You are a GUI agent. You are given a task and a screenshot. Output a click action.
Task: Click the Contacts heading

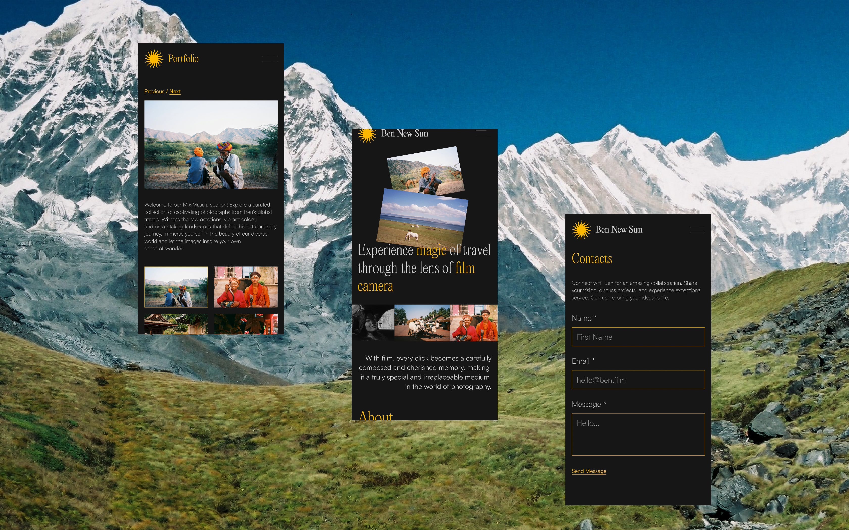[x=592, y=259]
